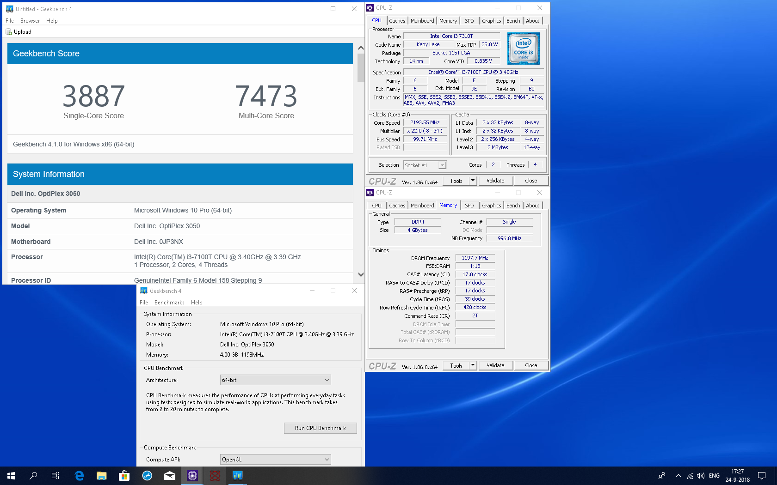
Task: Open File menu in Geekbench results window
Action: point(10,21)
